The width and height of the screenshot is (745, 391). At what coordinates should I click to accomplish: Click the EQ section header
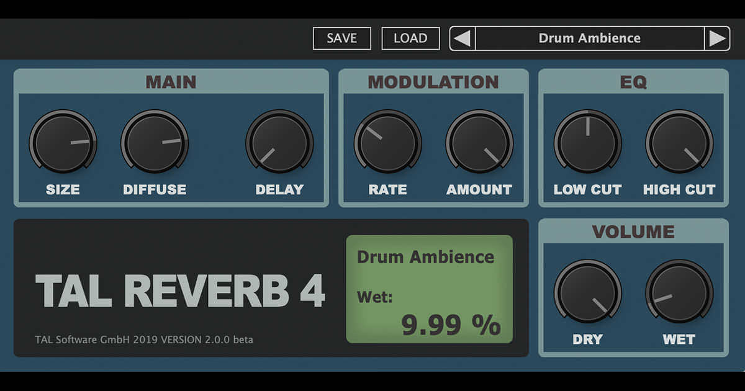tap(633, 82)
